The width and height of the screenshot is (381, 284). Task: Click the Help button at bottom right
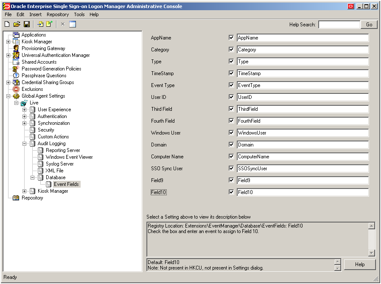coord(360,264)
